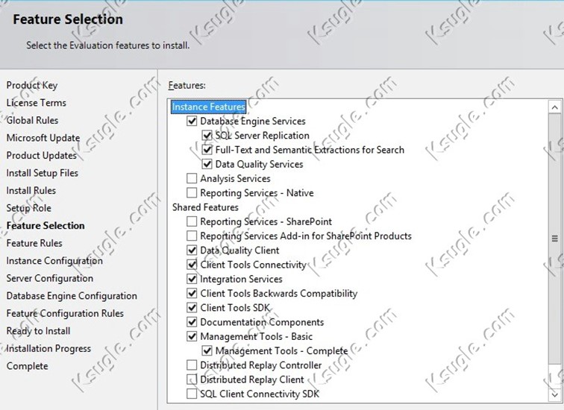Select the Instance Features tree node
564x410 pixels.
click(209, 107)
